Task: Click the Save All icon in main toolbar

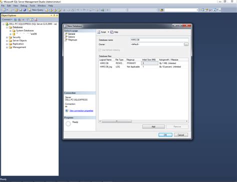Action: pos(24,10)
